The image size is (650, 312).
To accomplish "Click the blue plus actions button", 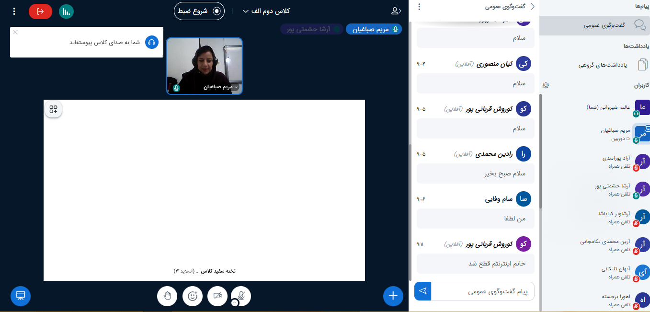I will coord(393,296).
